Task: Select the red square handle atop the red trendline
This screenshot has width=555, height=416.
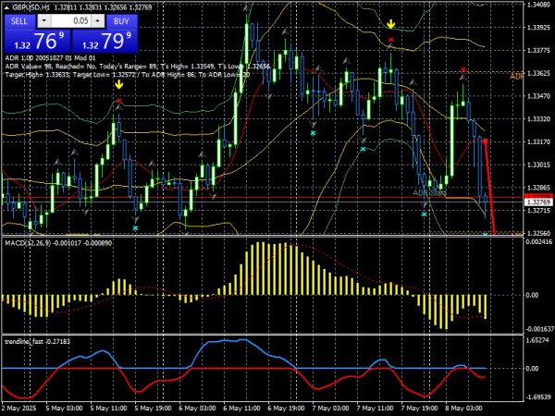Action: (486, 141)
